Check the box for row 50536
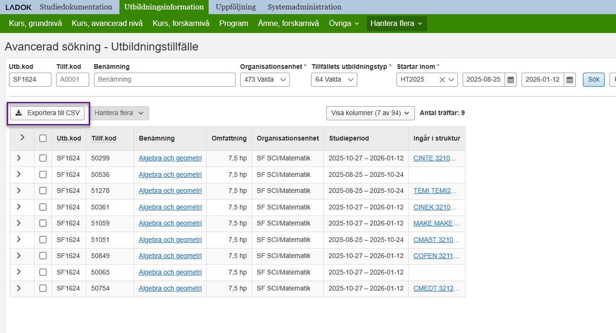The width and height of the screenshot is (616, 333). click(x=43, y=175)
